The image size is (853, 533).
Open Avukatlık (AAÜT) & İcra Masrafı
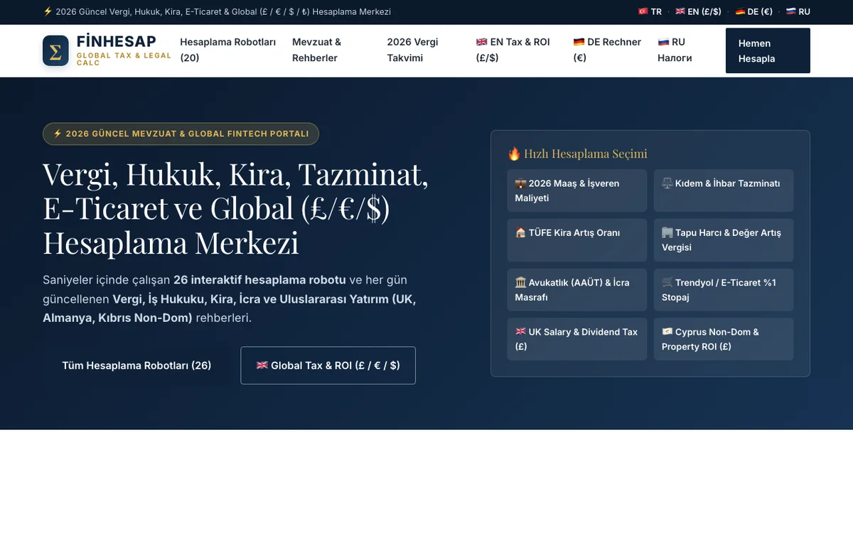click(577, 289)
